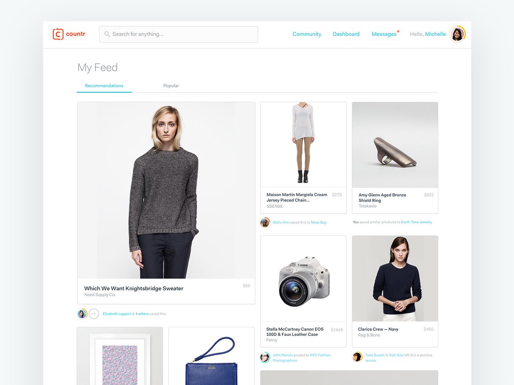Open the Clarice Crew Navy photo

tap(395, 278)
